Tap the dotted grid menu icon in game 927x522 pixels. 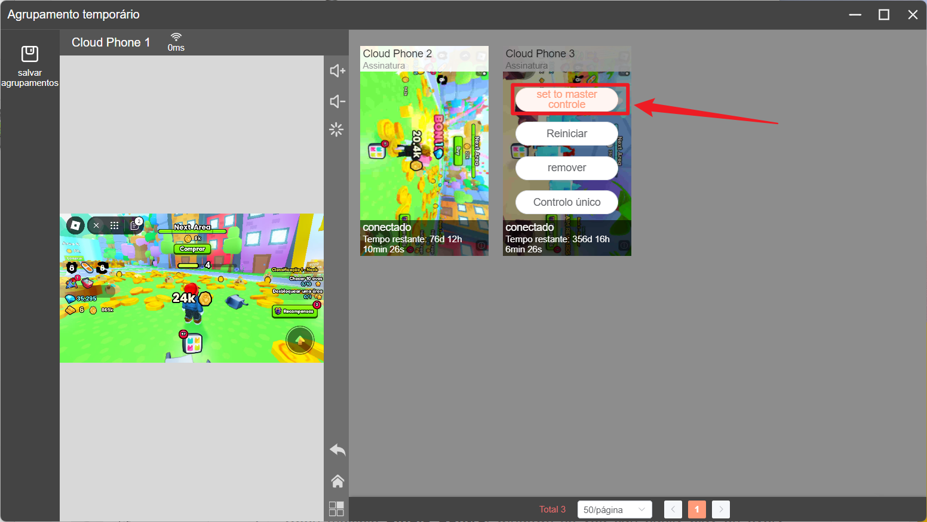tap(115, 226)
